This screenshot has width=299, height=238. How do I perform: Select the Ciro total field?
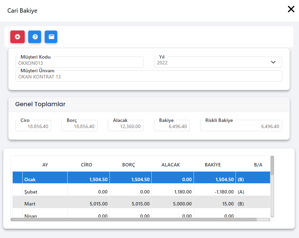(x=33, y=126)
